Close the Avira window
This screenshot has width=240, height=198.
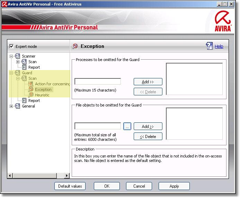tap(231, 4)
